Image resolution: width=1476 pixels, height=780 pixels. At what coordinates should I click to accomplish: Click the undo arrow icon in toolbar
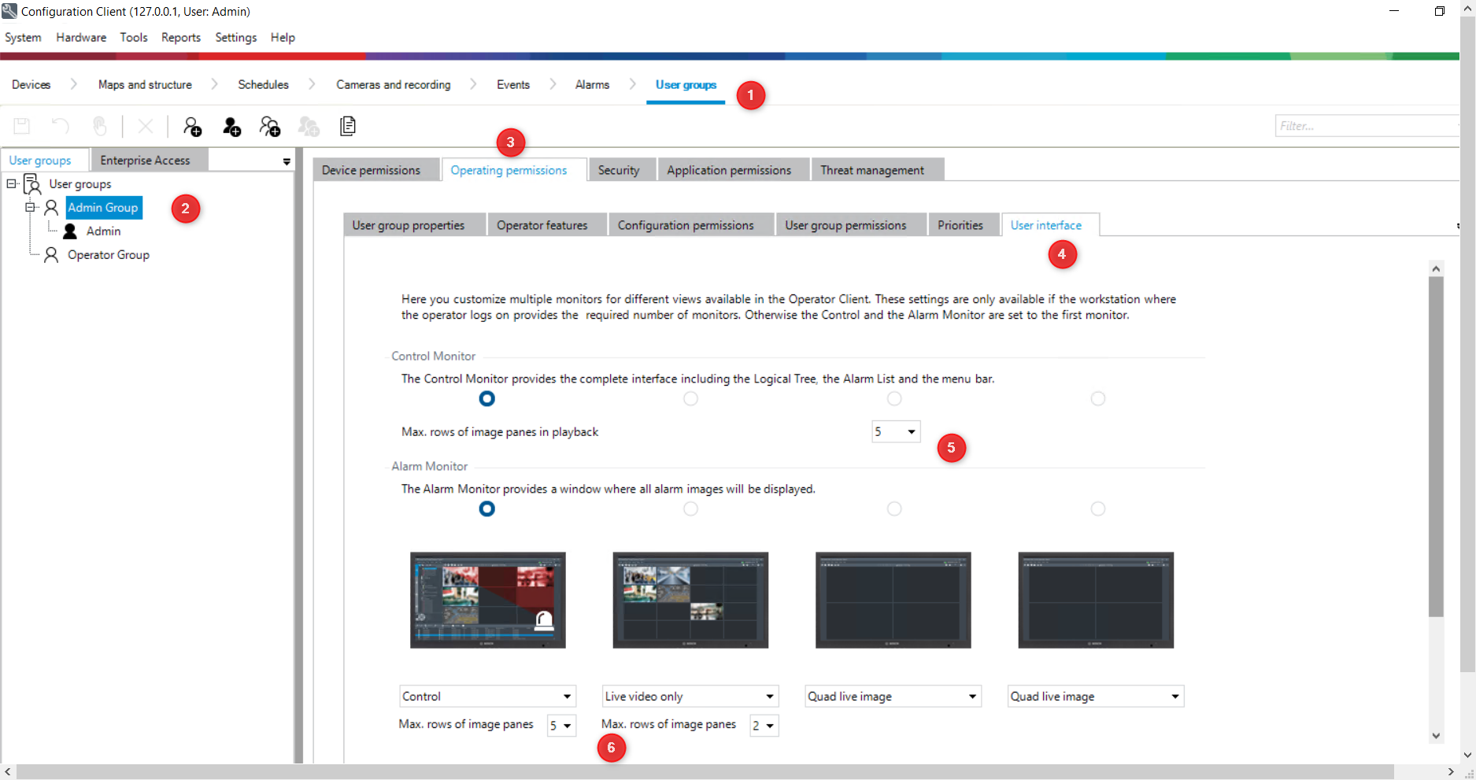pyautogui.click(x=61, y=126)
